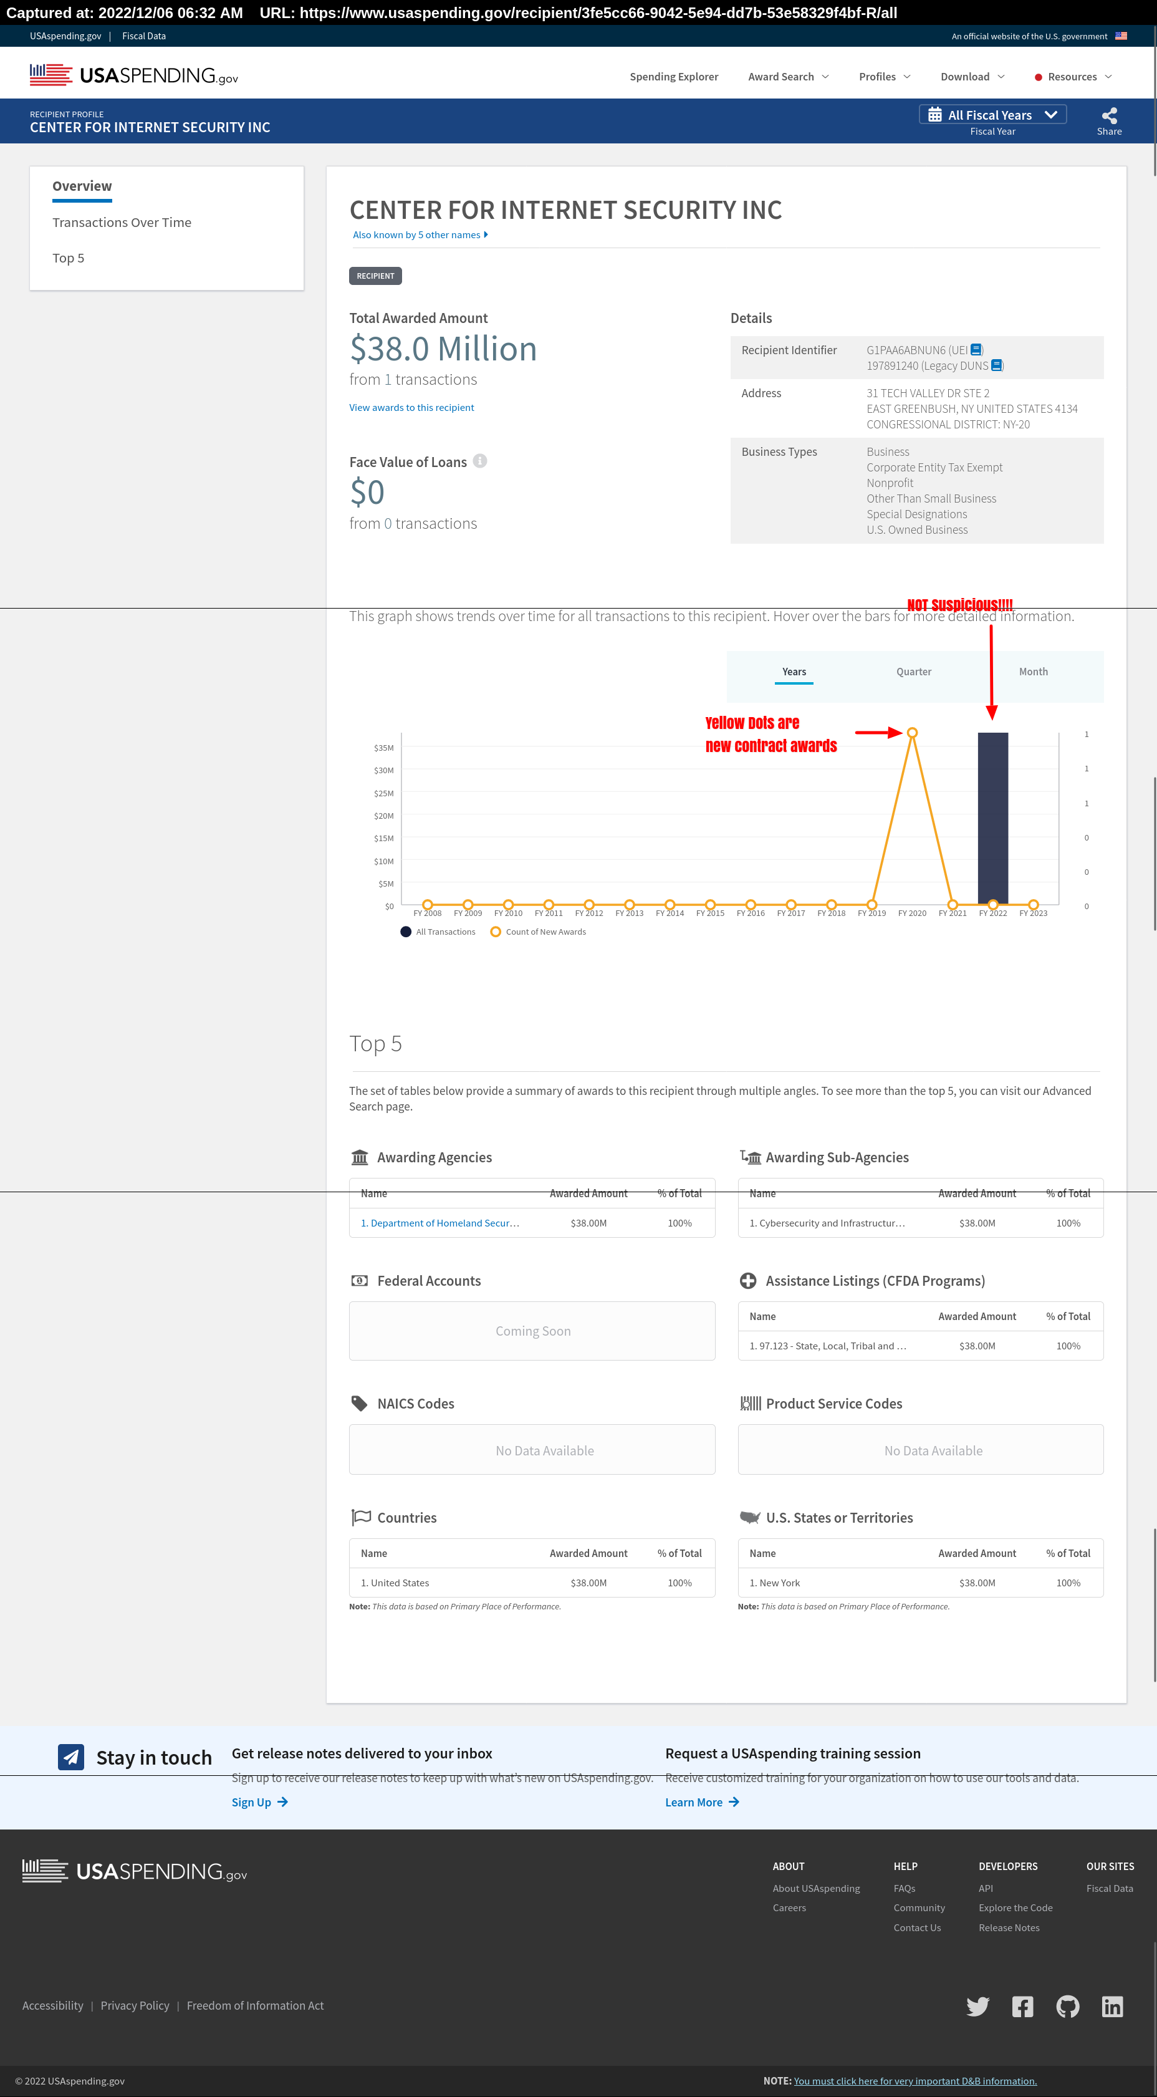Click the NAICS Codes tag icon
Screen dimensions: 1157x2097
[359, 1404]
